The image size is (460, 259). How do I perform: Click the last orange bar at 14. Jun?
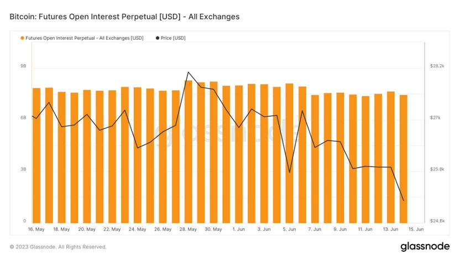click(404, 159)
